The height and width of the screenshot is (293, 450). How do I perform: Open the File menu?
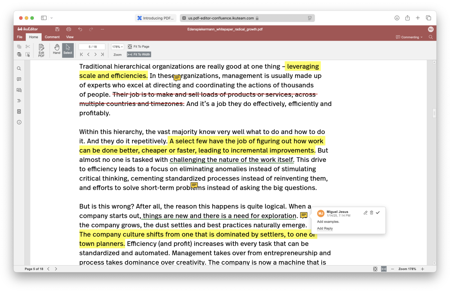pos(19,37)
